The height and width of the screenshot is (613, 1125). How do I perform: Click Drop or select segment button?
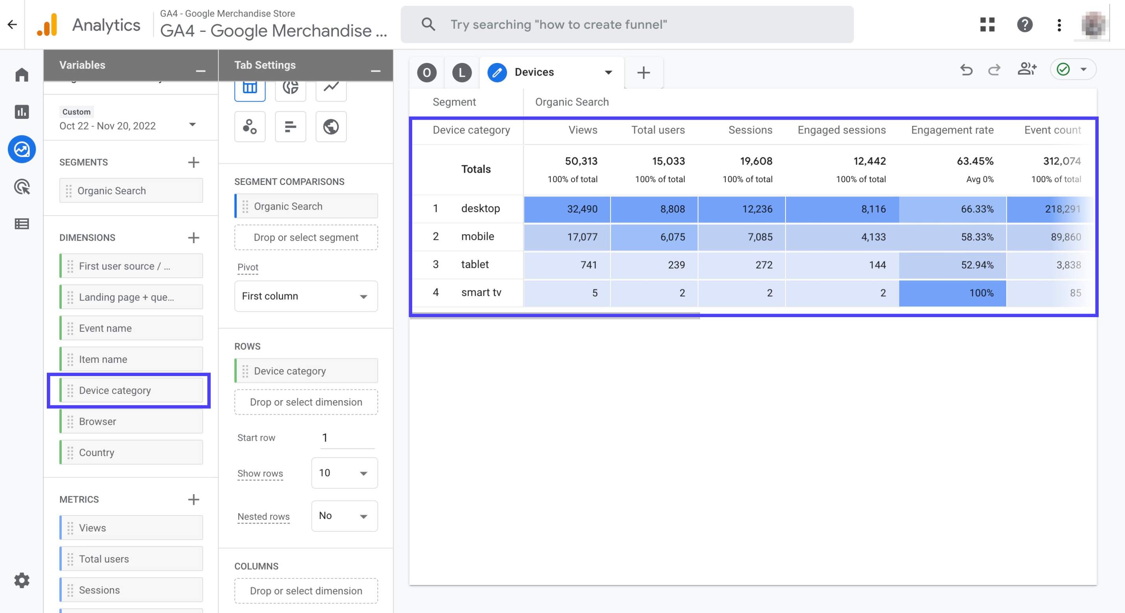pos(306,236)
